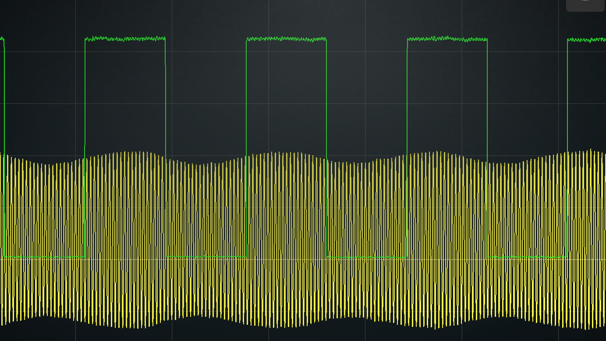
Task: Click green low level left of first full pulse
Action: pyautogui.click(x=44, y=257)
